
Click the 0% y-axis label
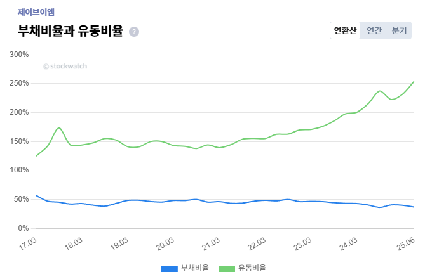coord(24,228)
